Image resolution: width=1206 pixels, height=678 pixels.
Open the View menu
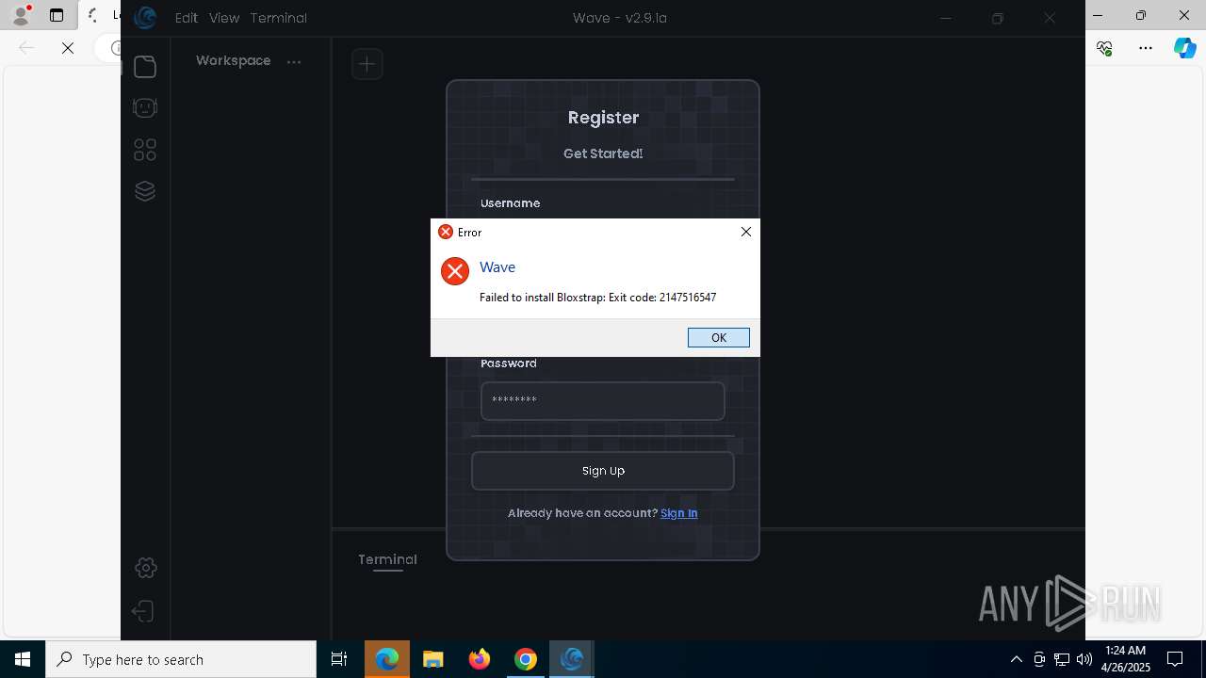(224, 18)
